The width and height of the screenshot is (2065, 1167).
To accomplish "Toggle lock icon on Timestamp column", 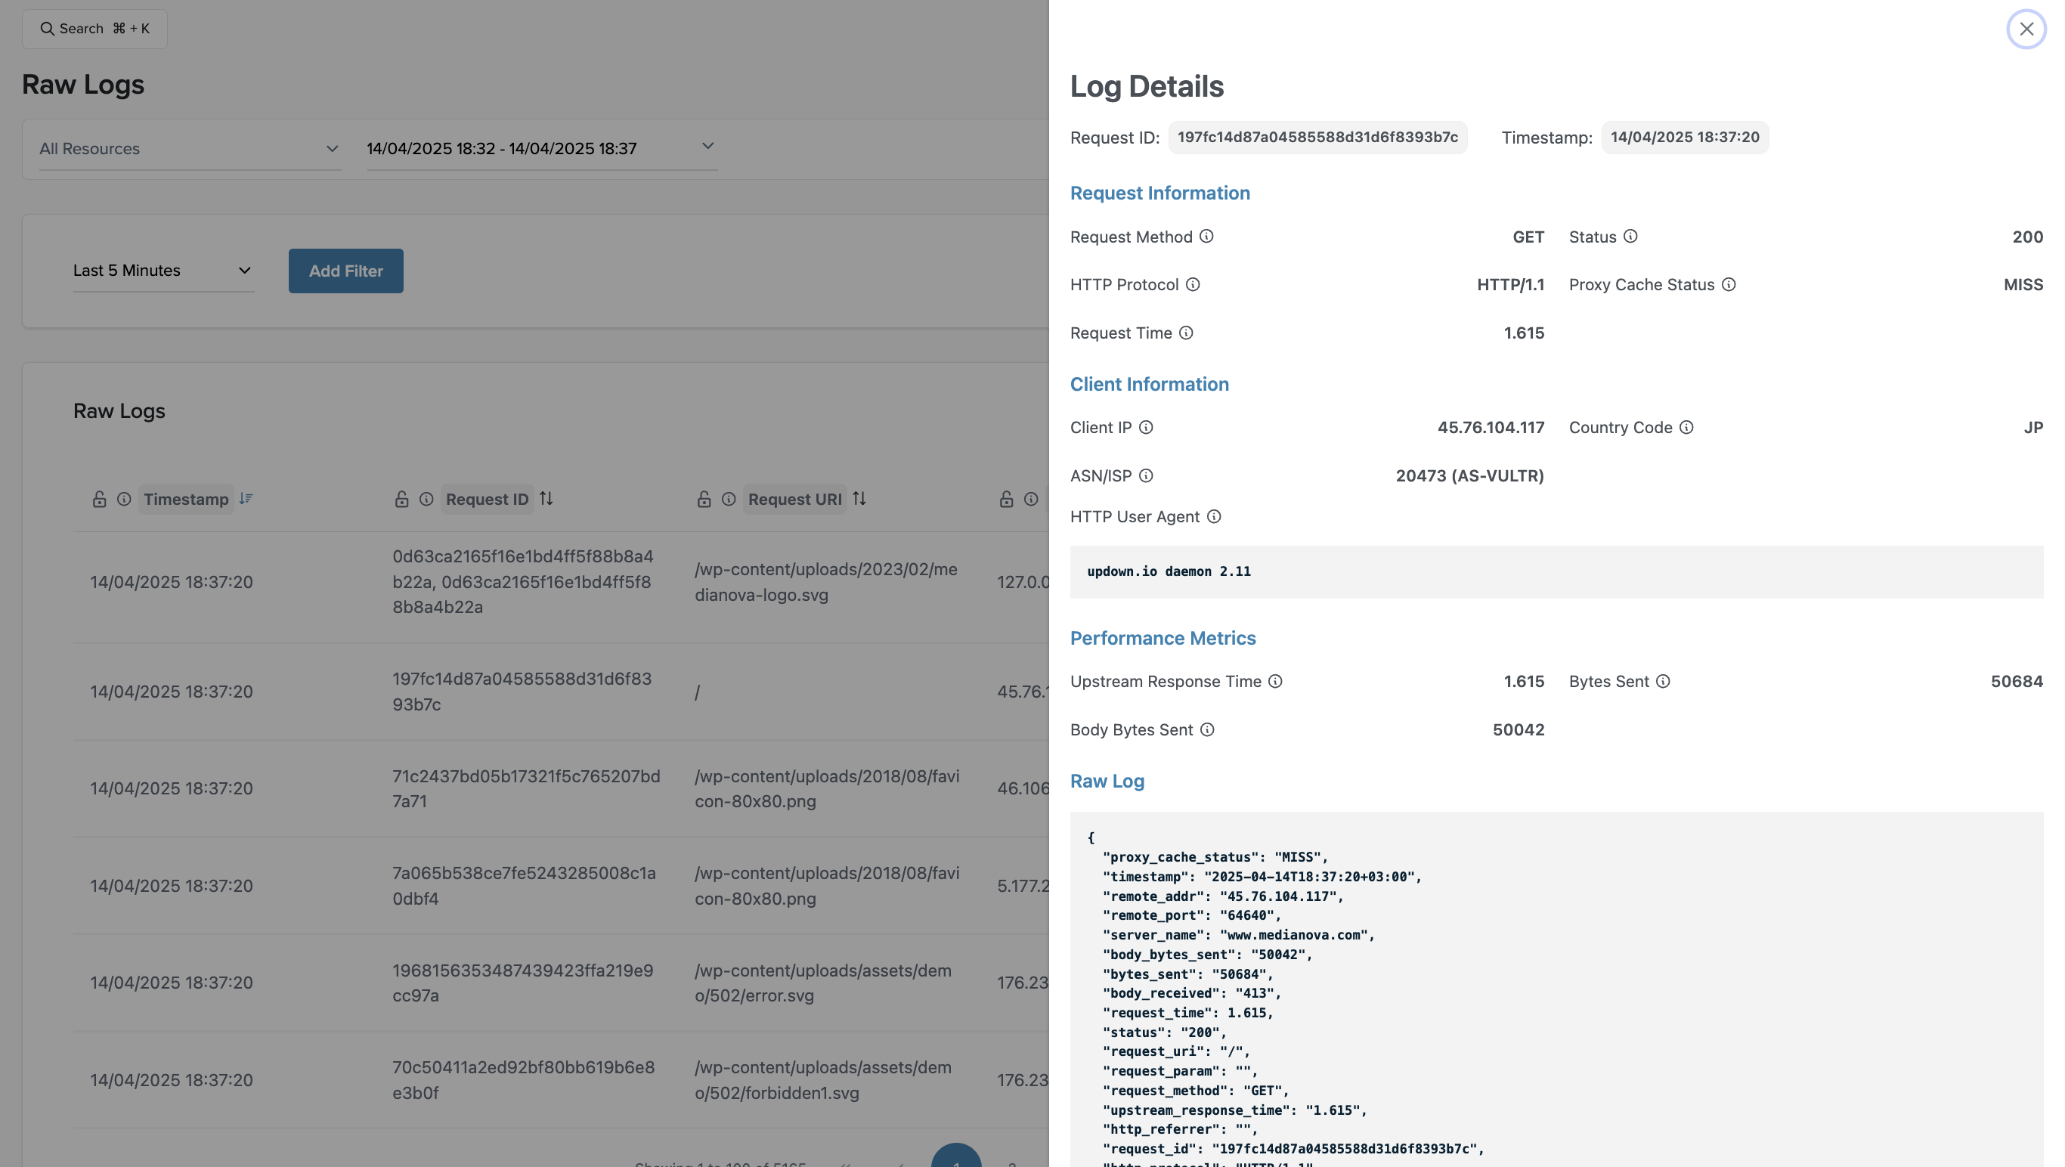I will [98, 500].
